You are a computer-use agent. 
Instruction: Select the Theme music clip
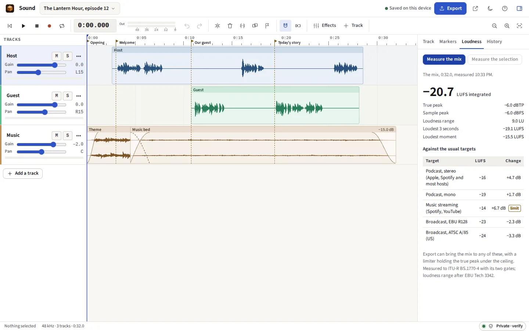coord(109,145)
